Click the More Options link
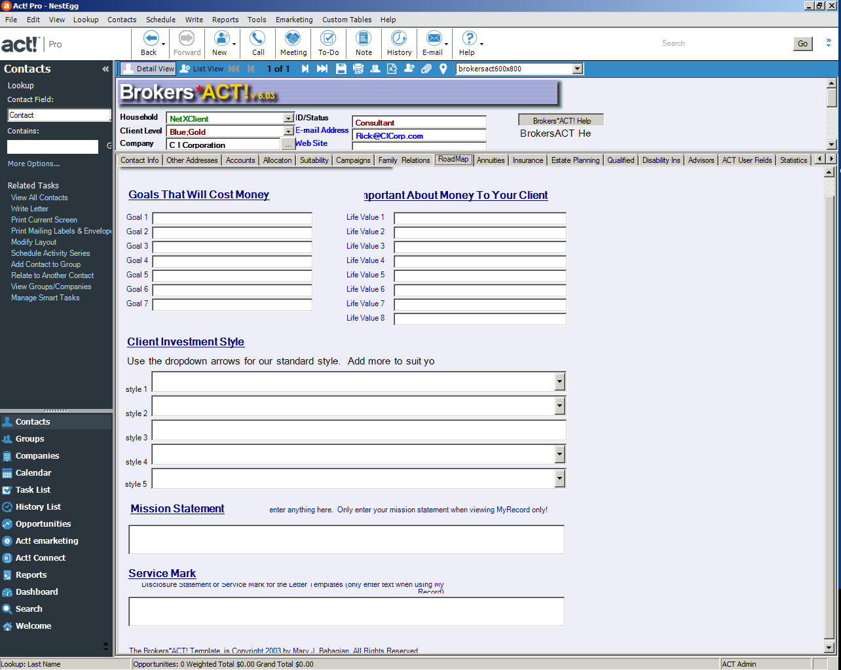The width and height of the screenshot is (841, 670). (x=33, y=164)
